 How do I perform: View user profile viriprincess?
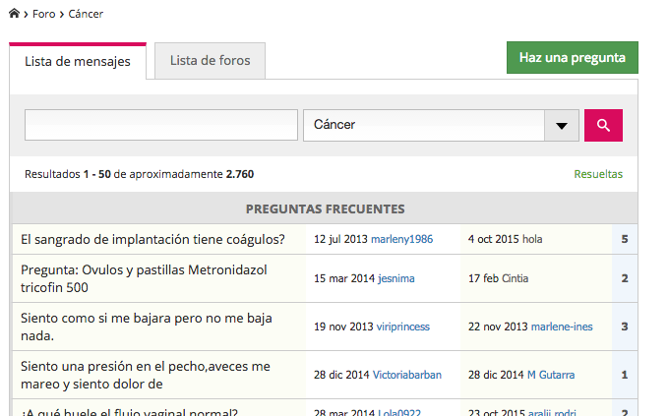(x=402, y=327)
